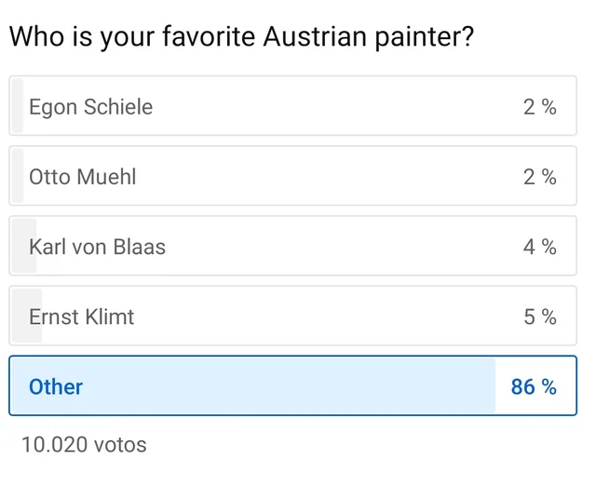Image resolution: width=596 pixels, height=485 pixels.
Task: Click the gray result bar in Karl von Blaas row
Action: coord(23,247)
